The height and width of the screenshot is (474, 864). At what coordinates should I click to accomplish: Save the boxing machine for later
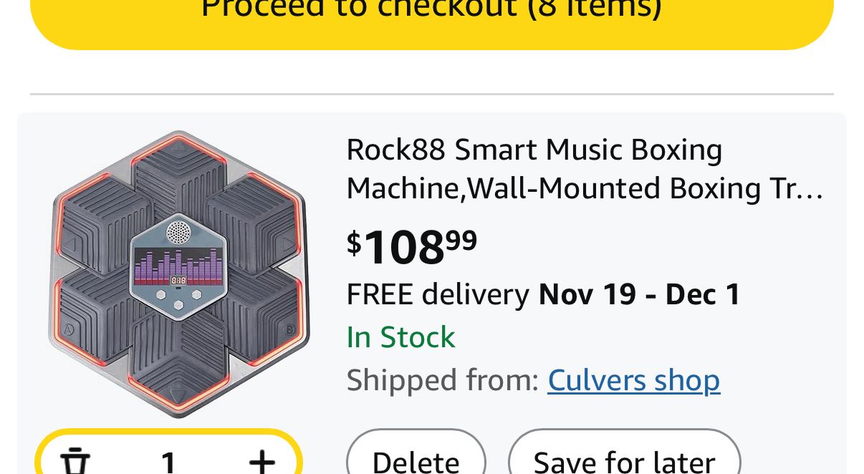point(624,459)
